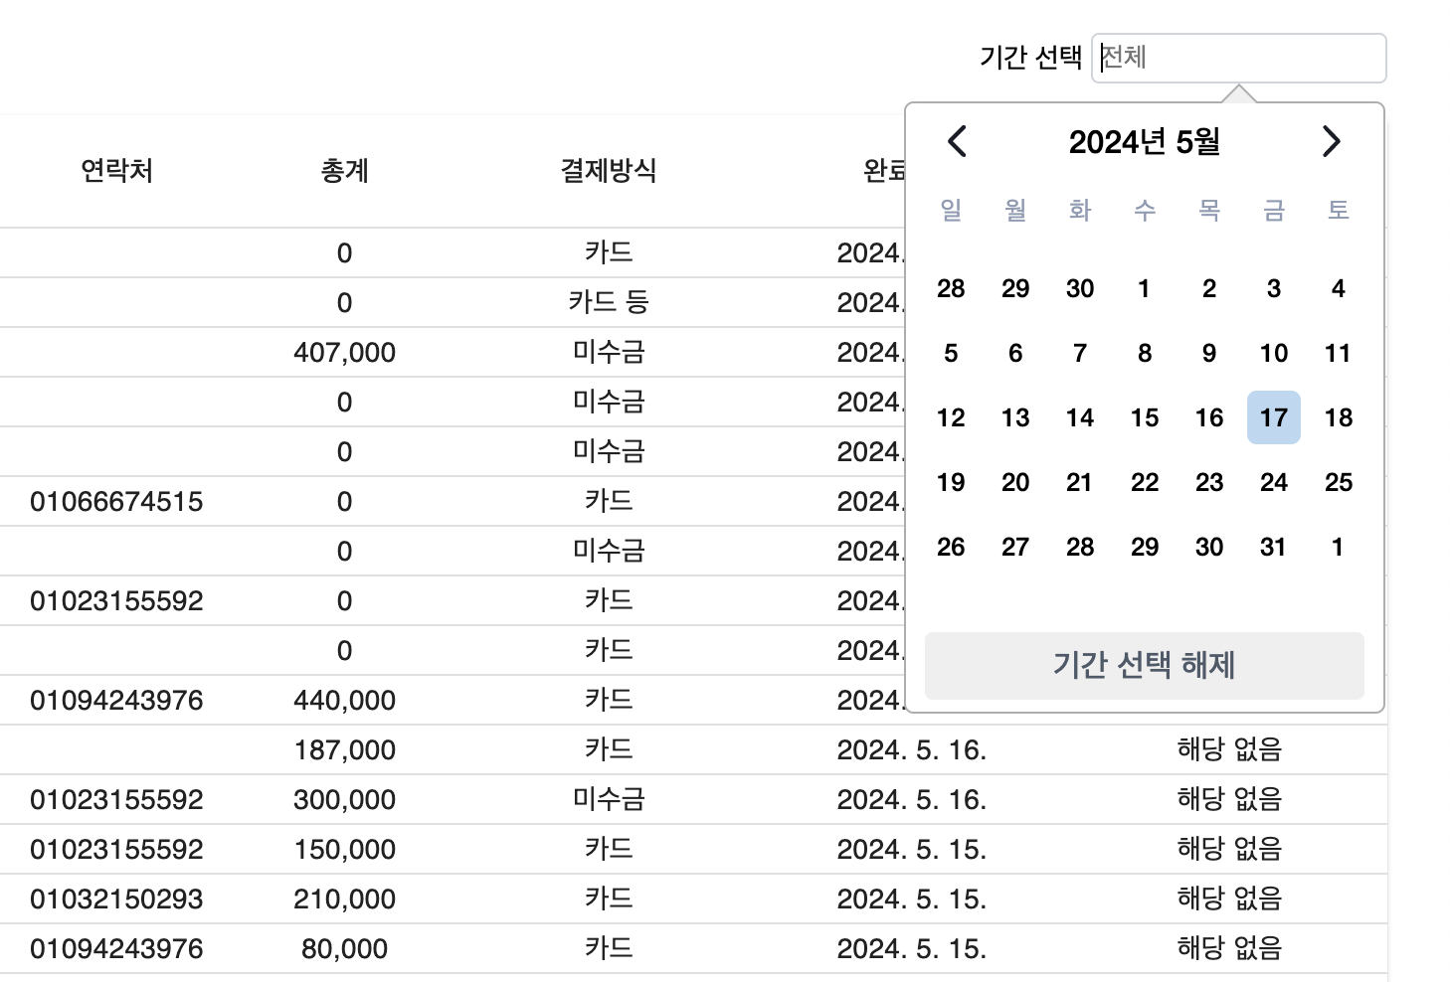Select May 6 in the calendar

tap(1014, 353)
